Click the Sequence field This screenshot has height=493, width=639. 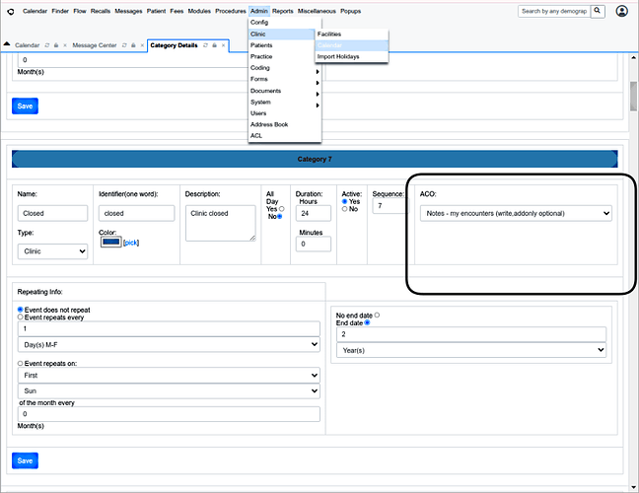390,206
